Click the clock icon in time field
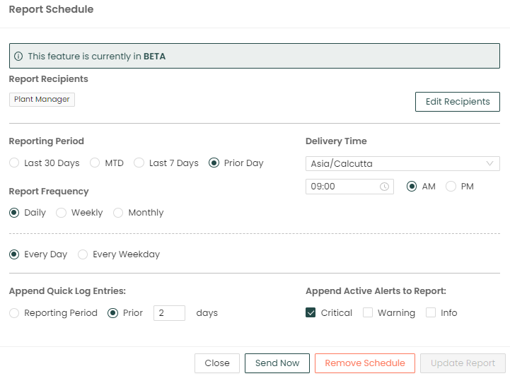 (x=384, y=187)
